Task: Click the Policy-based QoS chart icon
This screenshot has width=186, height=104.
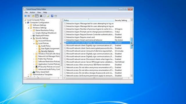Action: [34, 72]
